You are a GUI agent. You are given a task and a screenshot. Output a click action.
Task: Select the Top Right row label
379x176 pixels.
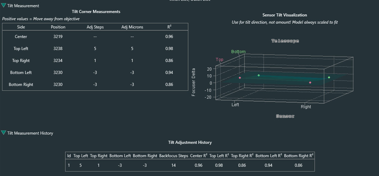[x=21, y=61]
